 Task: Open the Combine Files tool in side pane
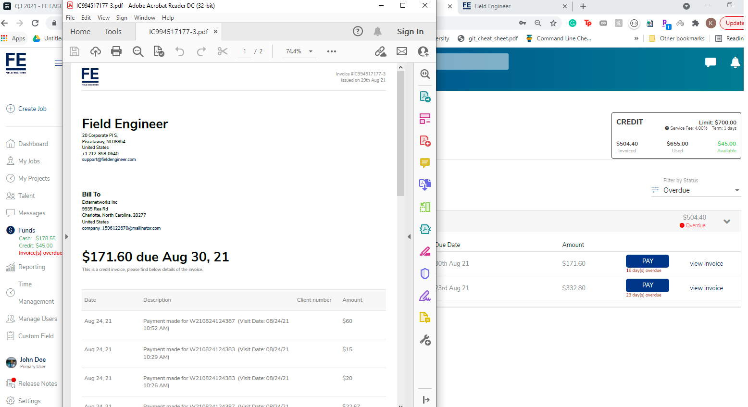[x=425, y=185]
